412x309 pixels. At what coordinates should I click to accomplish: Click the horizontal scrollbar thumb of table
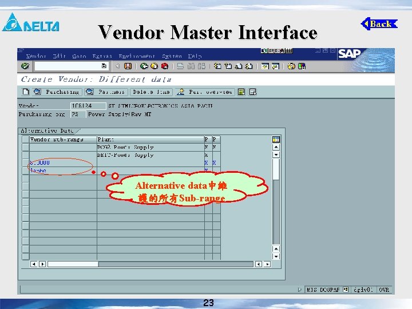coord(73,264)
